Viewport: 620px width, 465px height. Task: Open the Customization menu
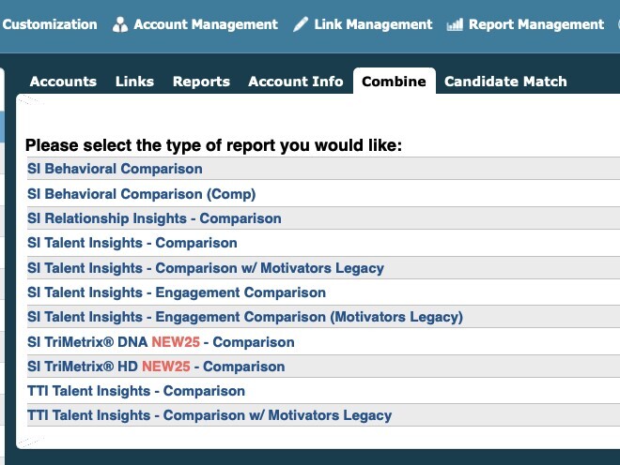coord(50,24)
